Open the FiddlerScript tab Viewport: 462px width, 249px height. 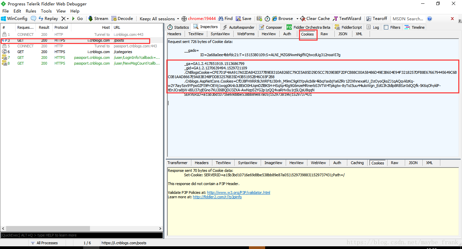tap(348, 27)
